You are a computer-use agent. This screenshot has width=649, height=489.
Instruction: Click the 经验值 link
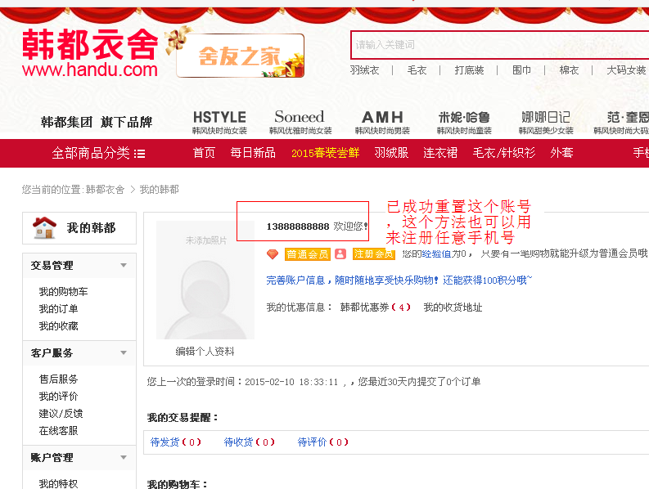(x=437, y=253)
